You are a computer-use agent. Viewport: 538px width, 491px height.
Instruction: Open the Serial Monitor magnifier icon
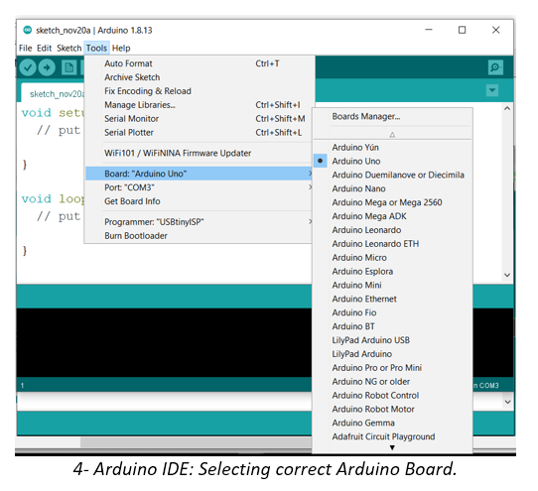495,67
